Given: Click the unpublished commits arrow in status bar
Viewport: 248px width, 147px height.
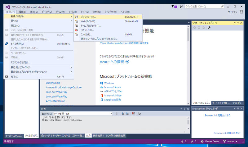Looking at the screenshot, I should pyautogui.click(x=182, y=141).
